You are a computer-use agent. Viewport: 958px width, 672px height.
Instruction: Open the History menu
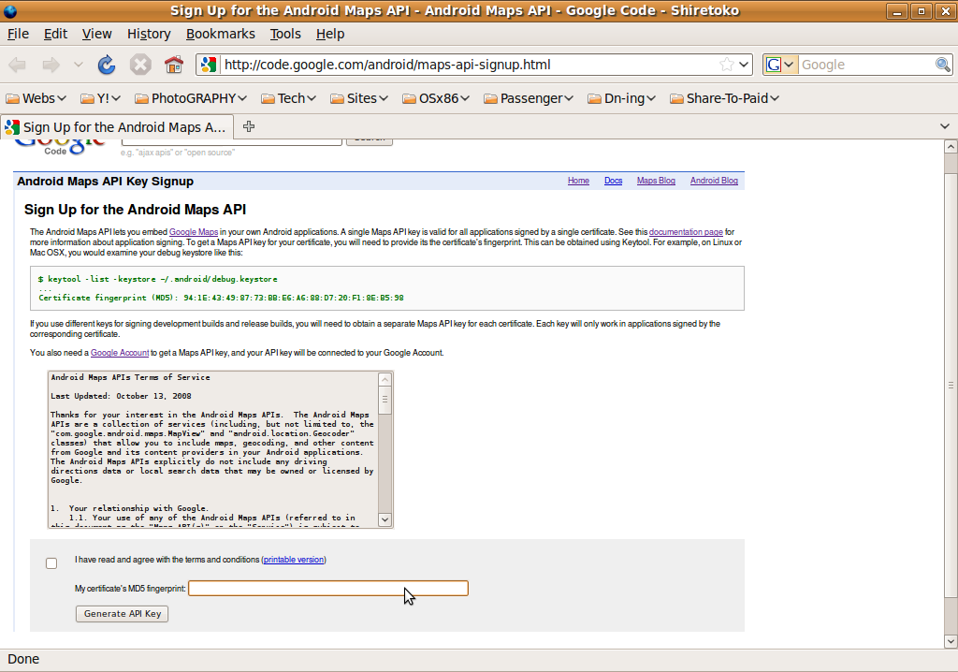point(149,34)
